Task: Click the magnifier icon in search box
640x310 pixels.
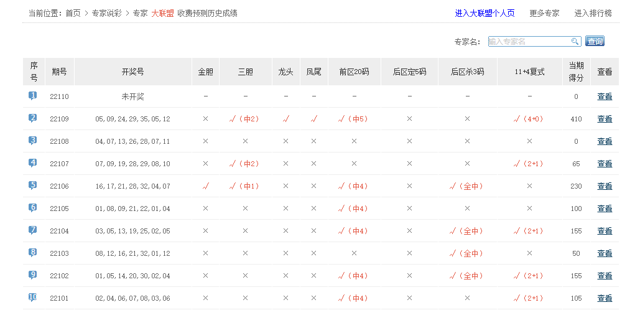Action: [575, 42]
